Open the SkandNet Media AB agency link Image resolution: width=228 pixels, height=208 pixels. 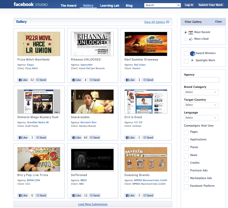[38, 122]
